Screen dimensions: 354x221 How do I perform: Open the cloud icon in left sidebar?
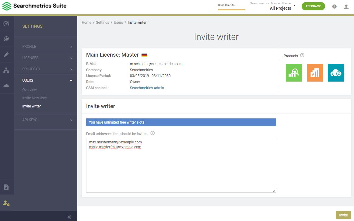point(6,86)
